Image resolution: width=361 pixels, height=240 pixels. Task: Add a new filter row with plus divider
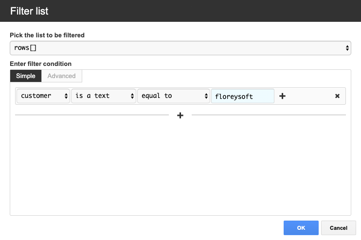(x=180, y=115)
